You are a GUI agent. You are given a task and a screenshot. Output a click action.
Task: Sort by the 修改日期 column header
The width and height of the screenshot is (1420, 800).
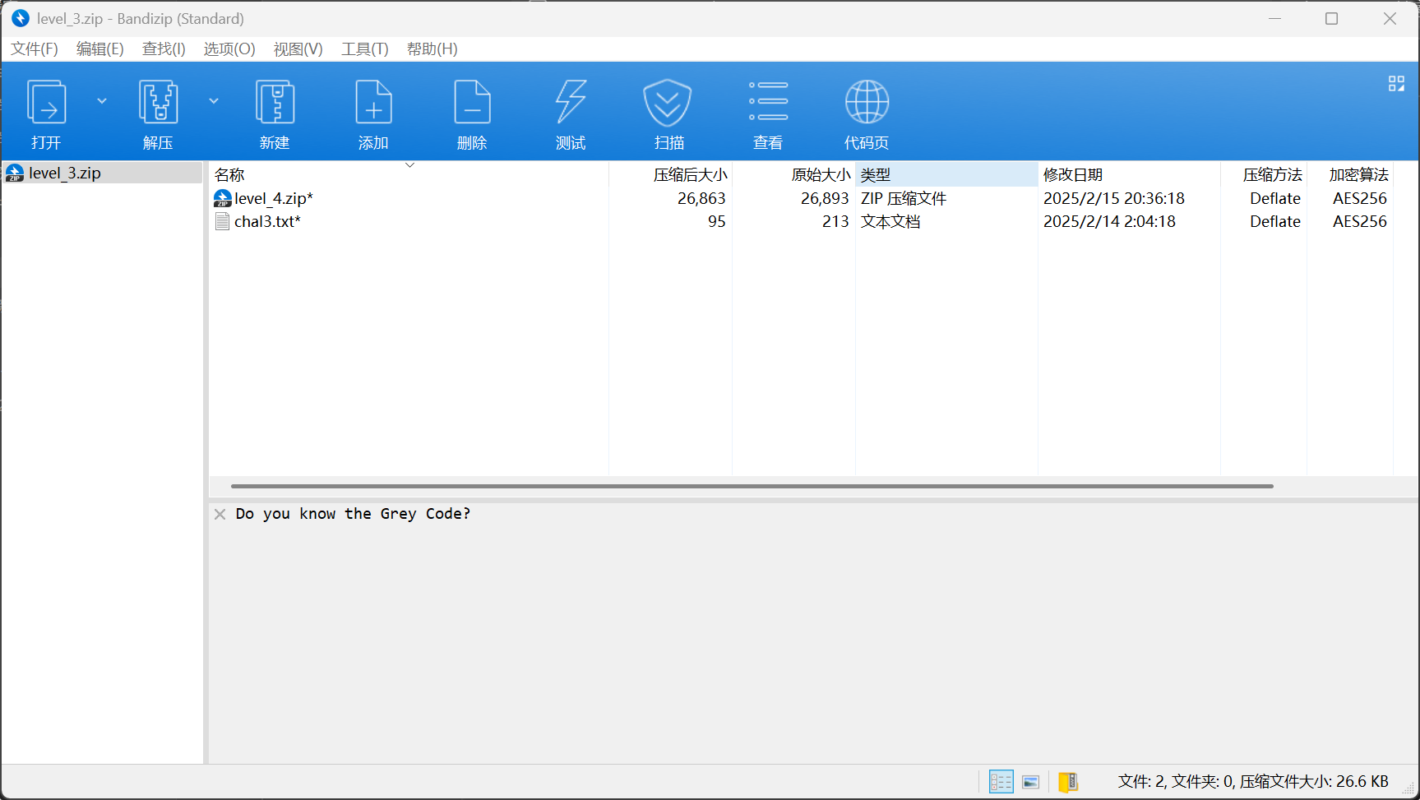click(x=1130, y=174)
